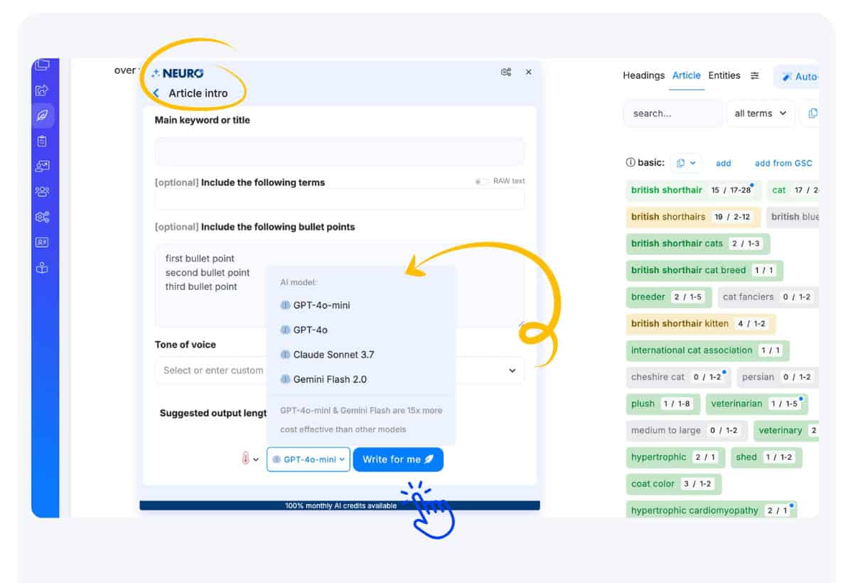
Task: Click the monthly AI credits progress bar
Action: (340, 506)
